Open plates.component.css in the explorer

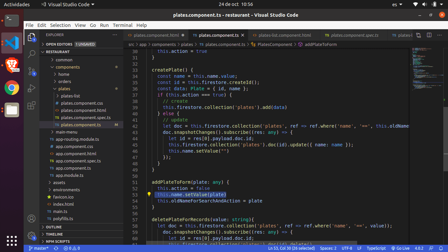82,103
